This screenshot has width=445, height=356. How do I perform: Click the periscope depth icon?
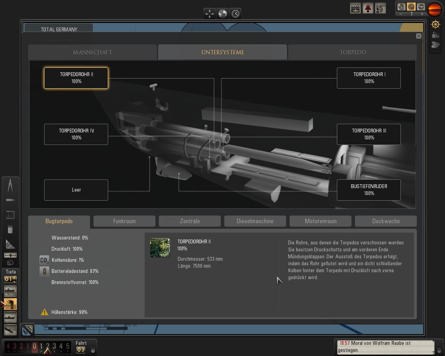pyautogui.click(x=10, y=317)
